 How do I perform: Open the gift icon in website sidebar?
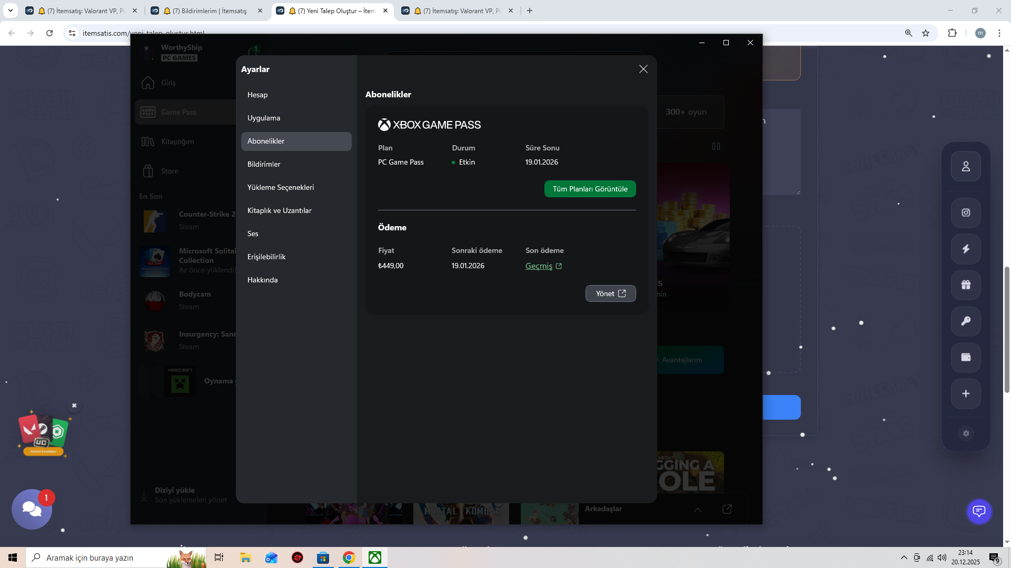[966, 285]
